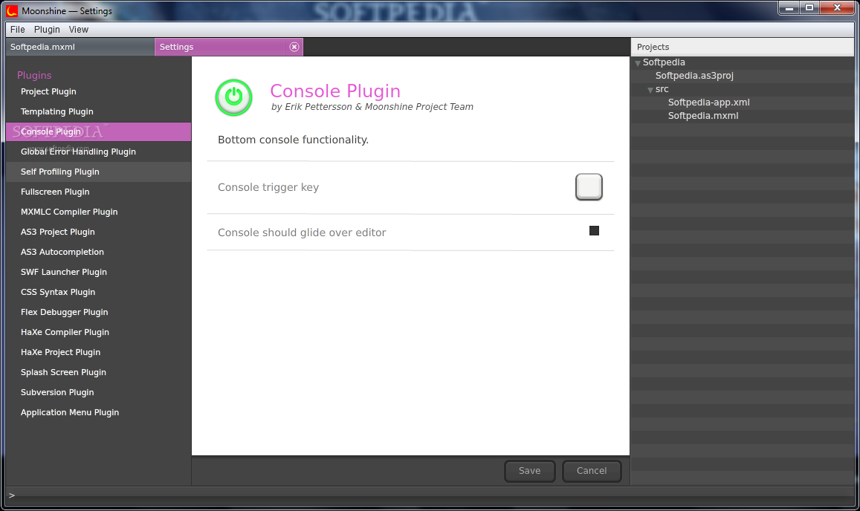Open Softpedia.mxml in Projects tree
This screenshot has width=860, height=511.
coord(703,116)
